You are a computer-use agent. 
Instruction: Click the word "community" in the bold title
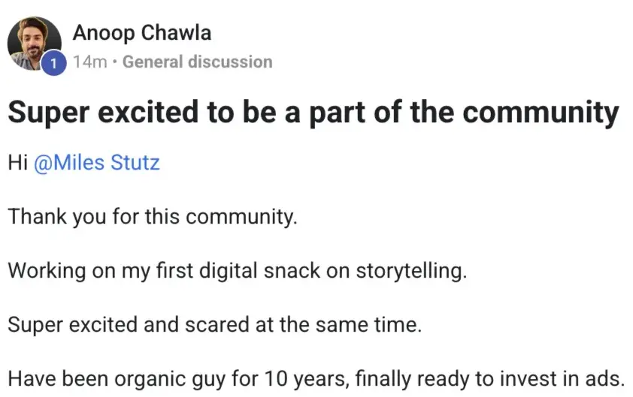tap(540, 112)
